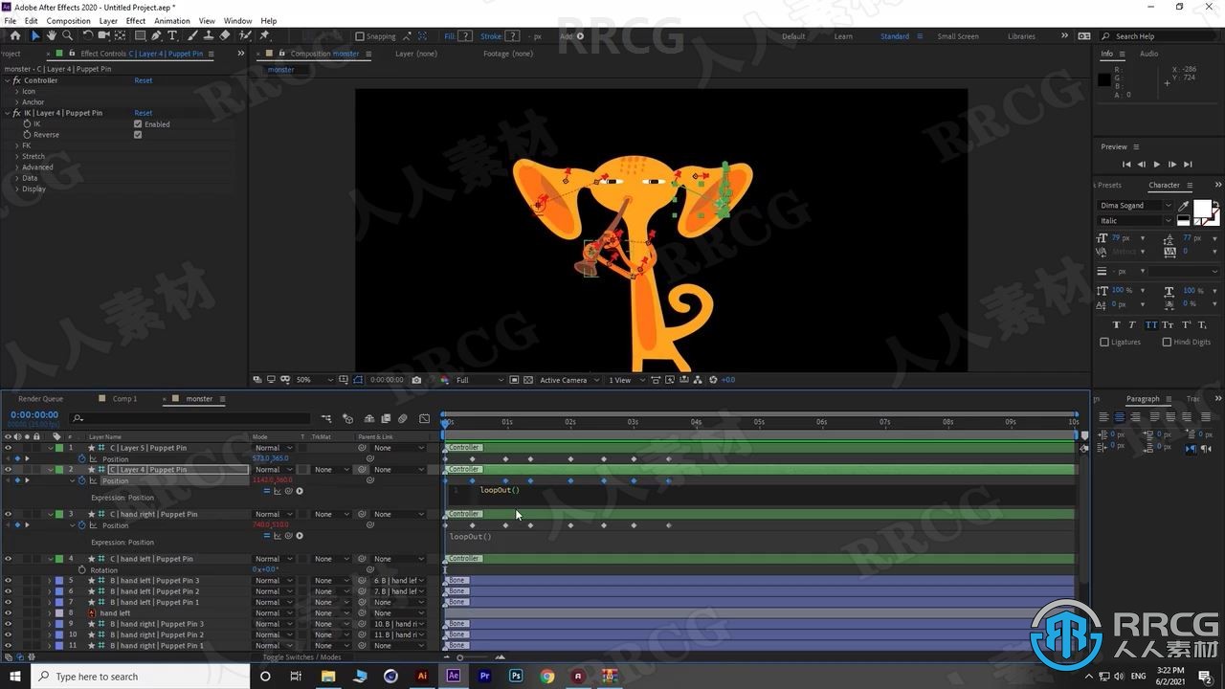This screenshot has height=689, width=1225.
Task: Toggle the Reverse checkbox
Action: click(x=138, y=135)
